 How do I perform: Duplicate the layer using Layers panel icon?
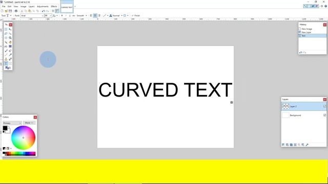[291, 145]
